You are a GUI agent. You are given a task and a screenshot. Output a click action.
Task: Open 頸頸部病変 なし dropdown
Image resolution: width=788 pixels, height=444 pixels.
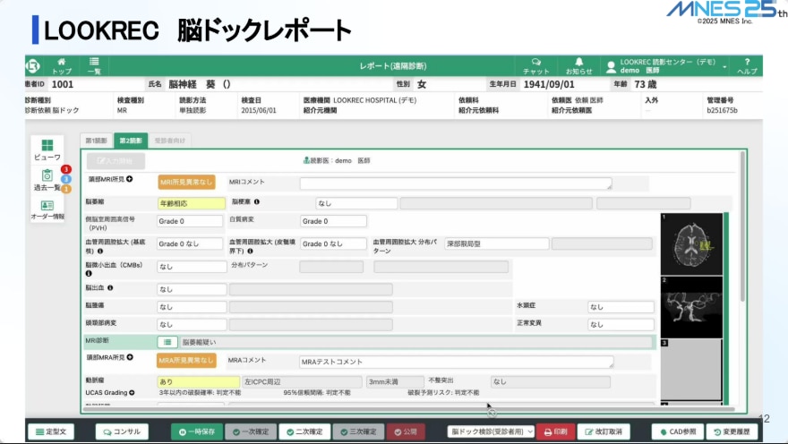[x=192, y=324]
